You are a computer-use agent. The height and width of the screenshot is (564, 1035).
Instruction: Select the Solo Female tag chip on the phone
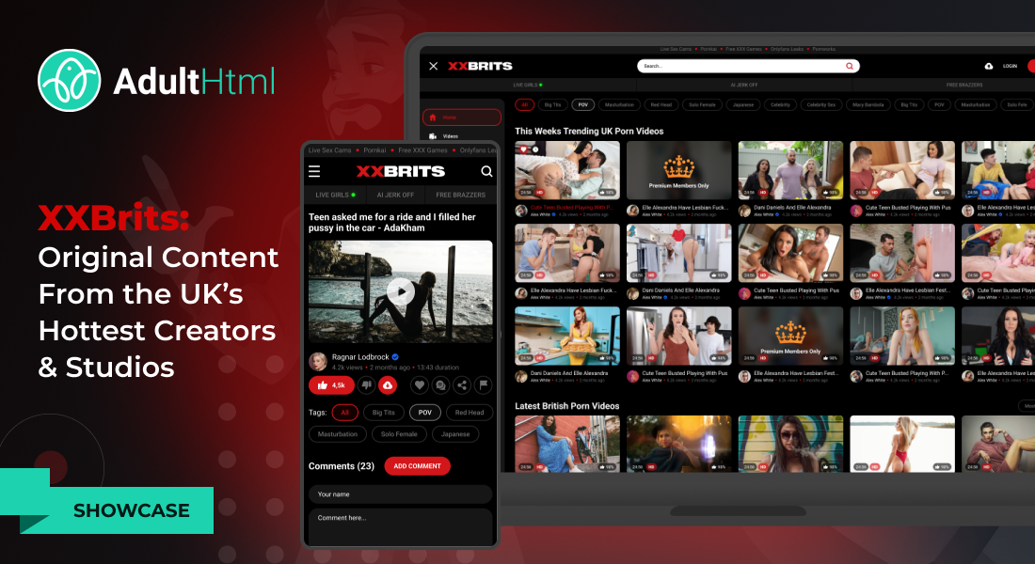pyautogui.click(x=399, y=434)
